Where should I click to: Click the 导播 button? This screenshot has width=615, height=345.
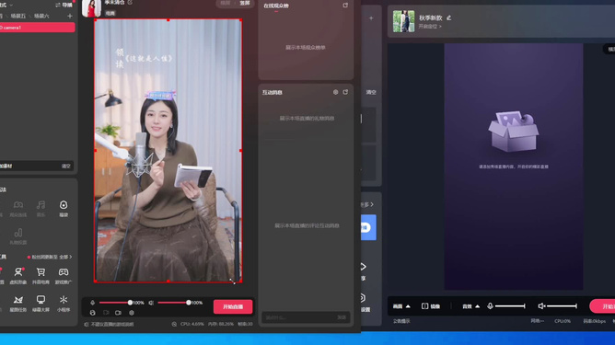point(64,5)
